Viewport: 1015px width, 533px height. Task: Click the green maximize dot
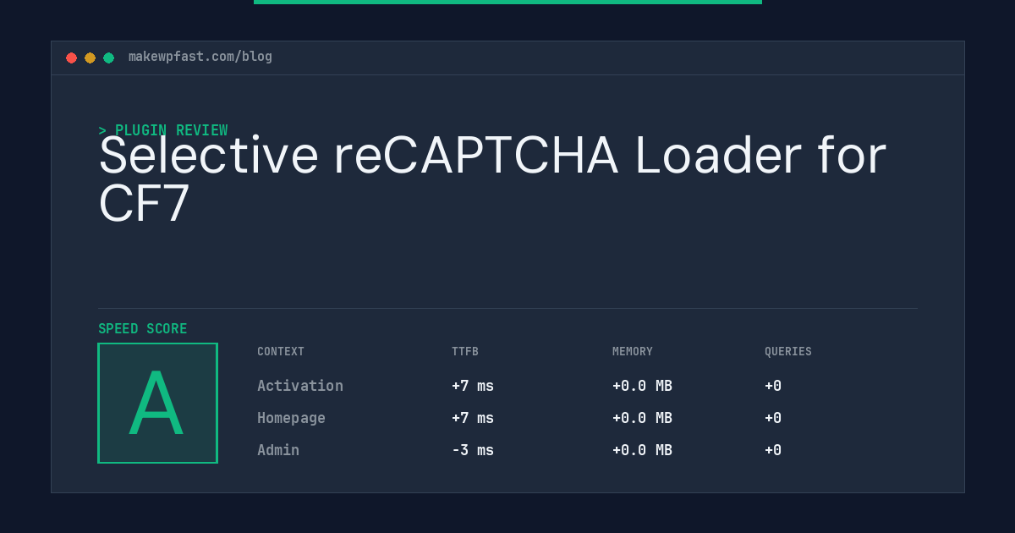pos(108,58)
